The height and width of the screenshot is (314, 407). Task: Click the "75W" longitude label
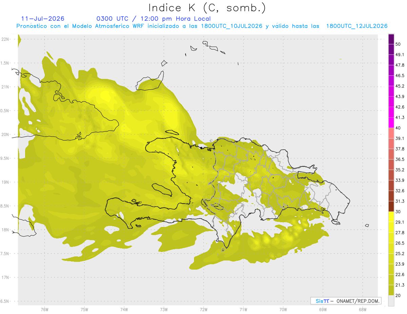(84, 309)
